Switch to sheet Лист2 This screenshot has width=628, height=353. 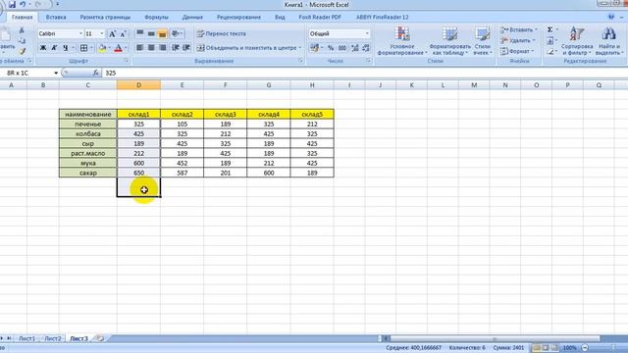(x=53, y=338)
